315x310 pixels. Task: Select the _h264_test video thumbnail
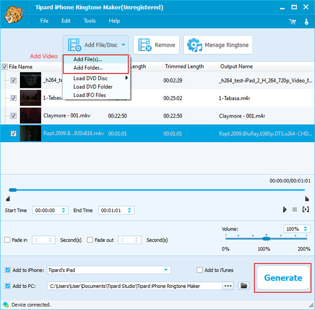[31, 80]
